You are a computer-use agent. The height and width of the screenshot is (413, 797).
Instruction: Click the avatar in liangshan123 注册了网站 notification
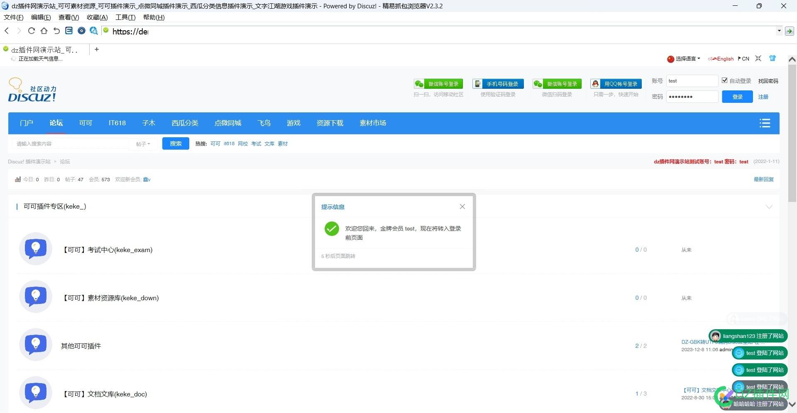[715, 336]
